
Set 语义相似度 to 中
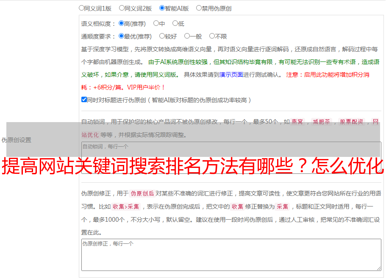click(x=156, y=23)
